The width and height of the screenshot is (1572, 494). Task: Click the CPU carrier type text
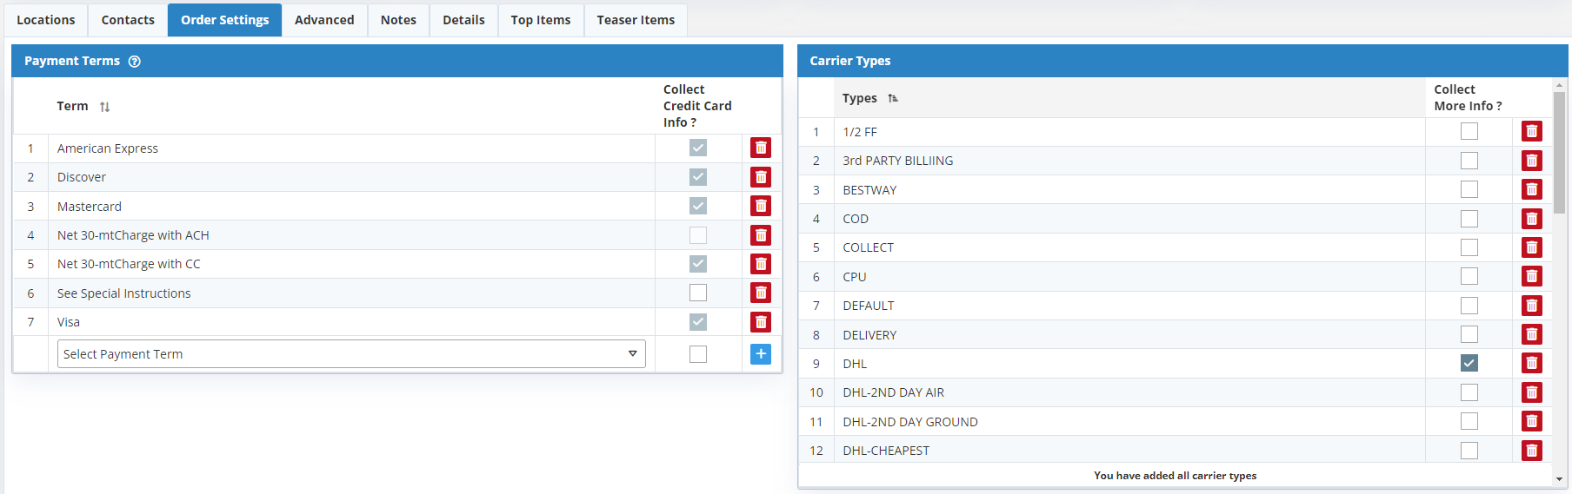coord(855,277)
